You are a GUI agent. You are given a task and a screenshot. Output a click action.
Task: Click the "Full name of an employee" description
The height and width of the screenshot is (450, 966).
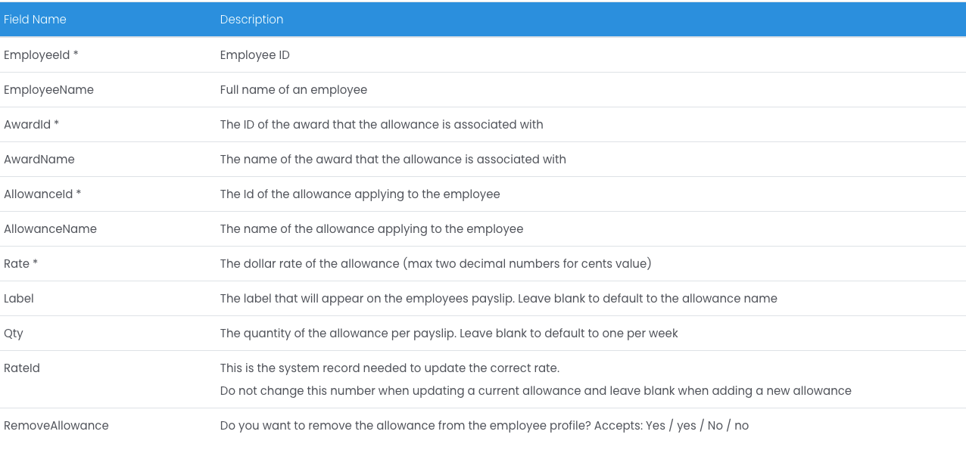[294, 90]
